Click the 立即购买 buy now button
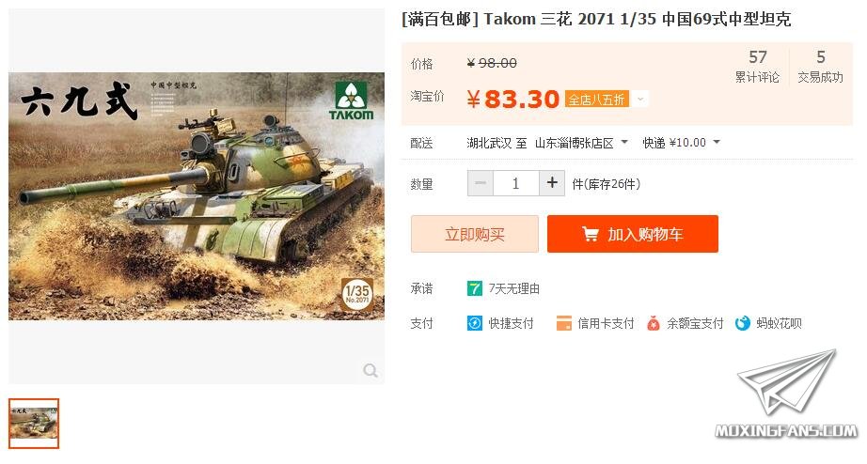This screenshot has height=464, width=867. [475, 234]
